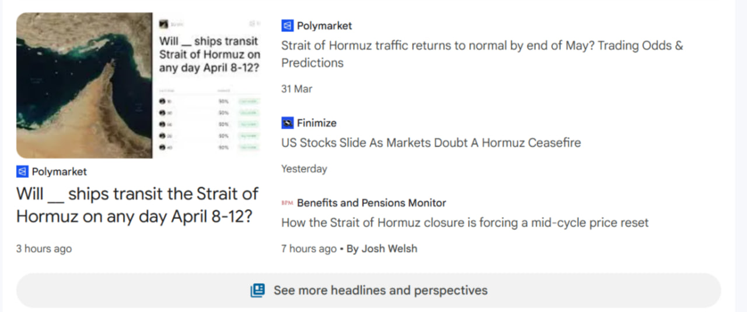This screenshot has height=312, width=747.
Task: Click the "31 Mar" article date
Action: (296, 89)
